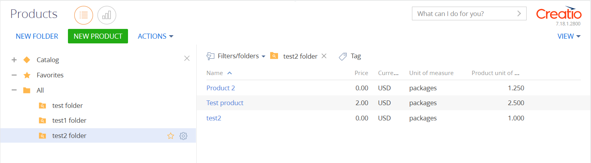Screen dimensions: 591x163
Task: Collapse the Favorites tree node
Action: (14, 75)
